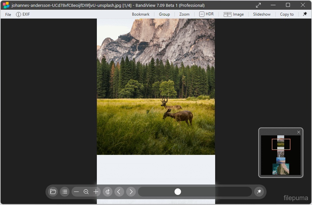Toggle the pin in the top menu bar

[x=305, y=14]
